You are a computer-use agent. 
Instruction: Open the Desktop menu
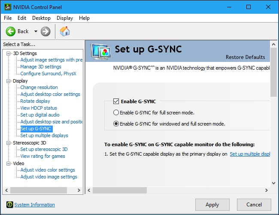(x=41, y=18)
